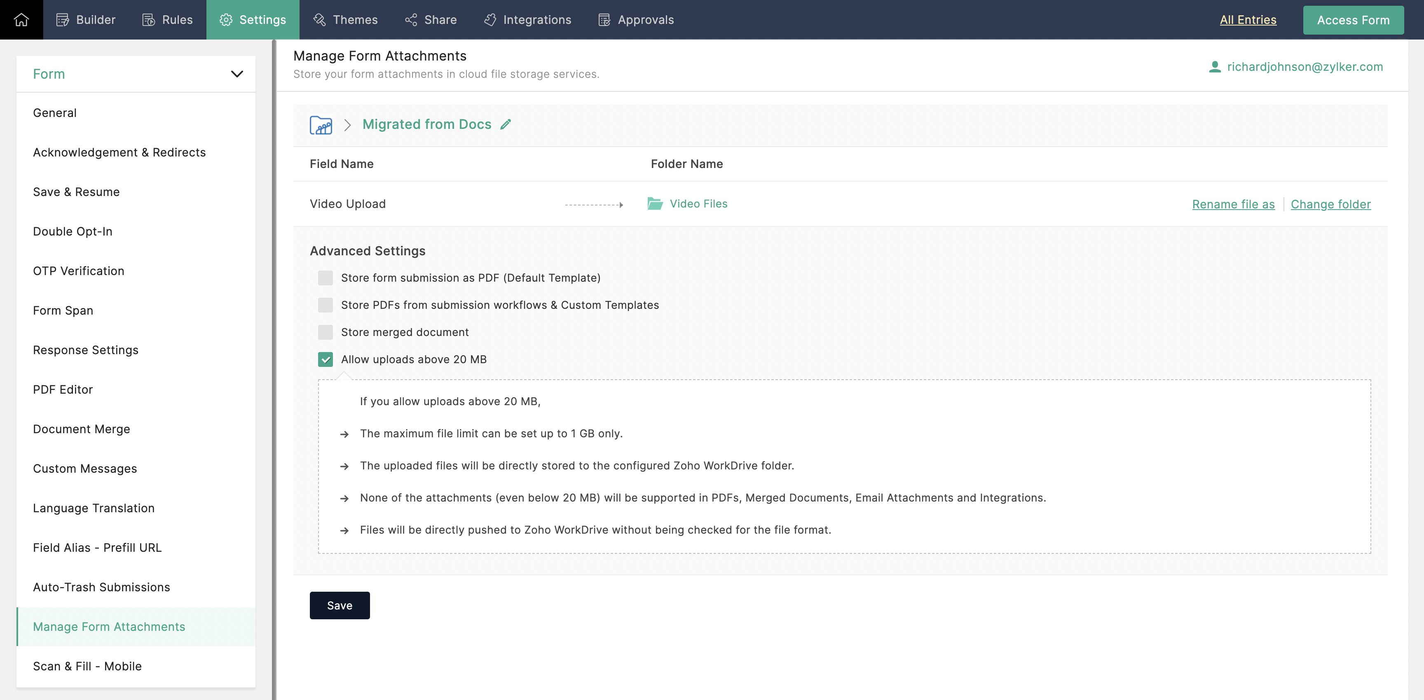The width and height of the screenshot is (1424, 700).
Task: Click the Save button
Action: pos(340,606)
